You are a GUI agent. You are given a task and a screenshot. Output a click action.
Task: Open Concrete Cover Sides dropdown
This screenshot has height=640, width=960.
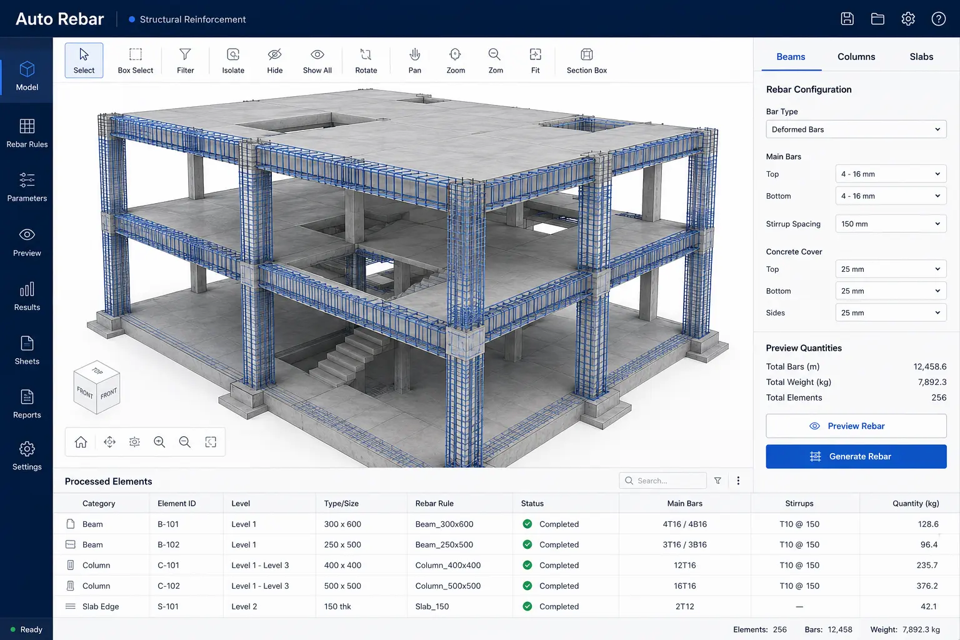click(891, 312)
